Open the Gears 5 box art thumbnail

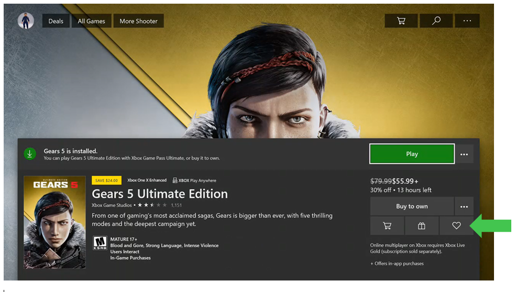(x=54, y=222)
